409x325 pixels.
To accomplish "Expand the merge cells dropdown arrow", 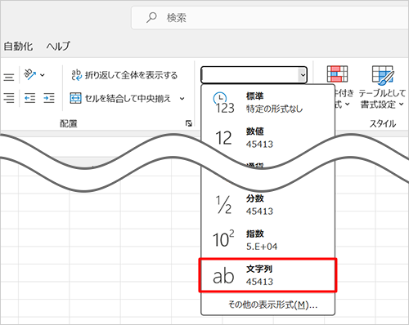I will (182, 99).
